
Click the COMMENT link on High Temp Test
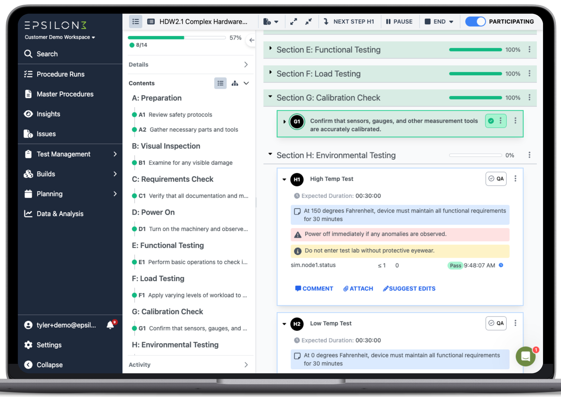314,288
